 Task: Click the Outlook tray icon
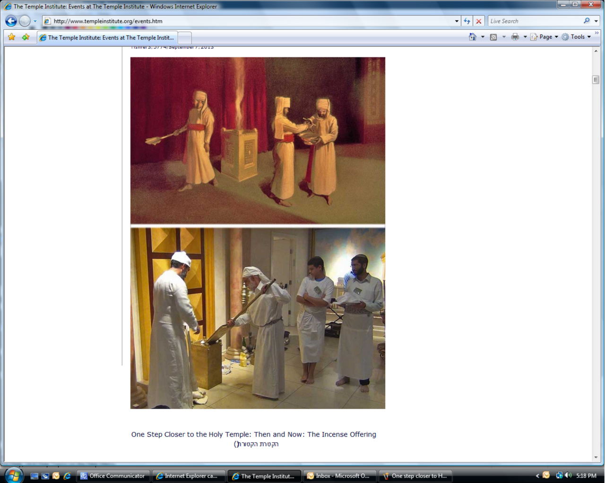coord(546,475)
